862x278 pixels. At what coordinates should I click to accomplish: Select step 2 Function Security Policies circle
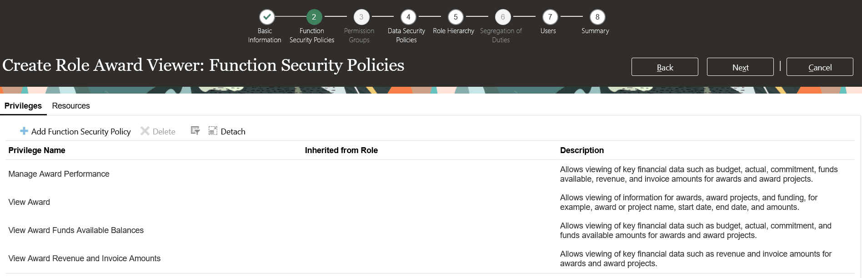314,17
